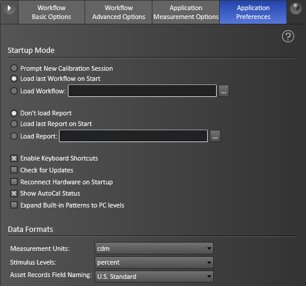
Task: Open Workflow Advanced Options tab
Action: tap(118, 12)
